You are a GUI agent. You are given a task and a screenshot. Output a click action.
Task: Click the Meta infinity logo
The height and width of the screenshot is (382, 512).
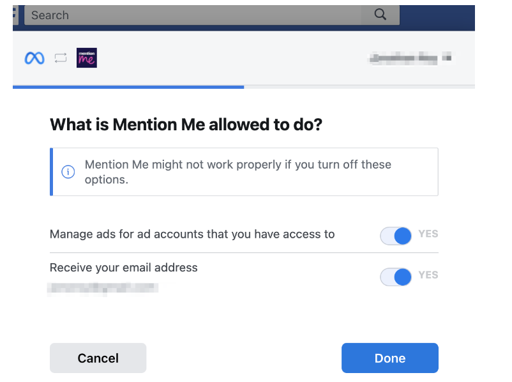pyautogui.click(x=34, y=58)
